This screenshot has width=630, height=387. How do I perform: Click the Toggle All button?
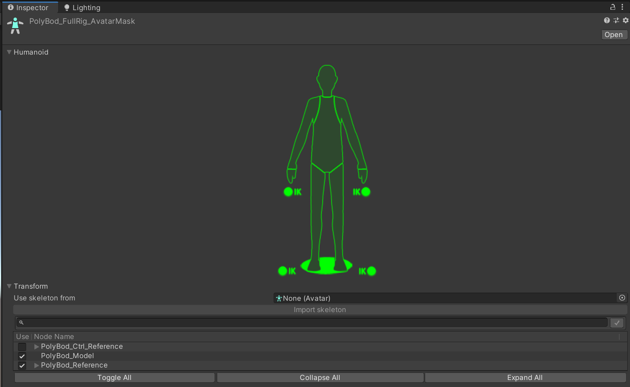(x=114, y=378)
